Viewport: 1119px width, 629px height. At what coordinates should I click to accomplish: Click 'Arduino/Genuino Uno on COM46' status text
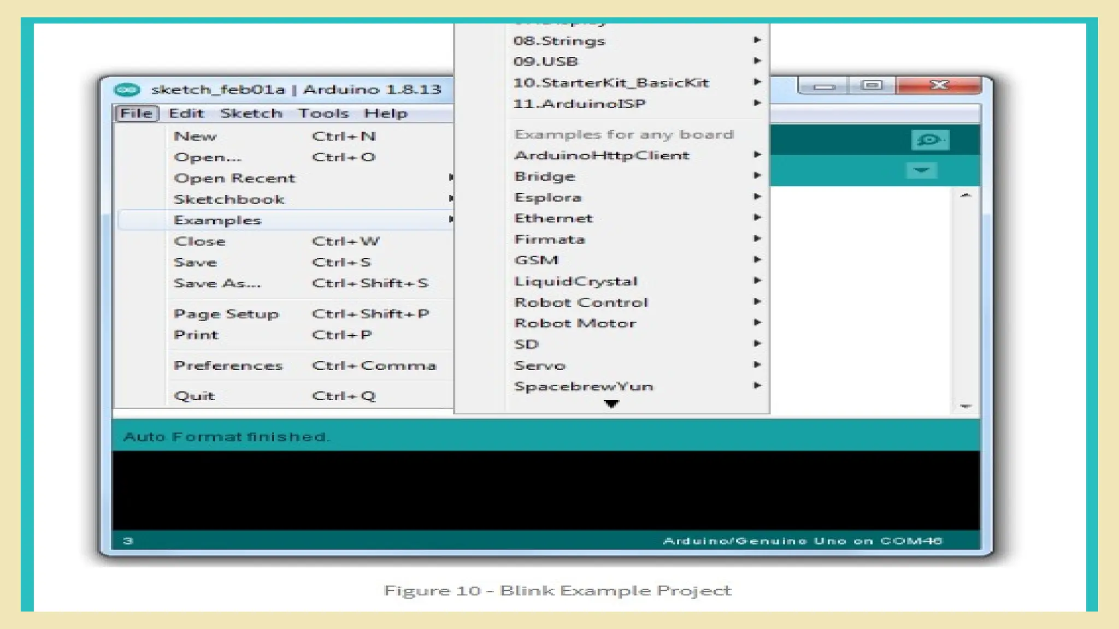[803, 541]
